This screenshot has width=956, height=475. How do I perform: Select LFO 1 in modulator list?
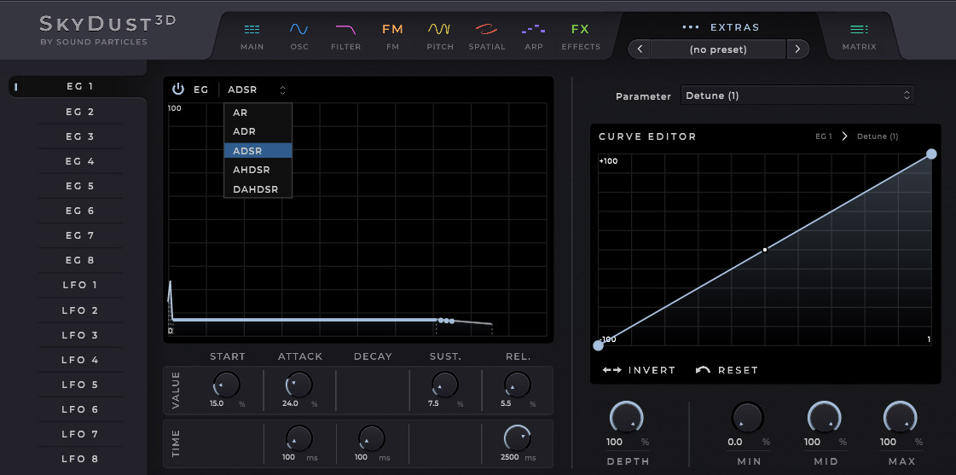[x=80, y=285]
